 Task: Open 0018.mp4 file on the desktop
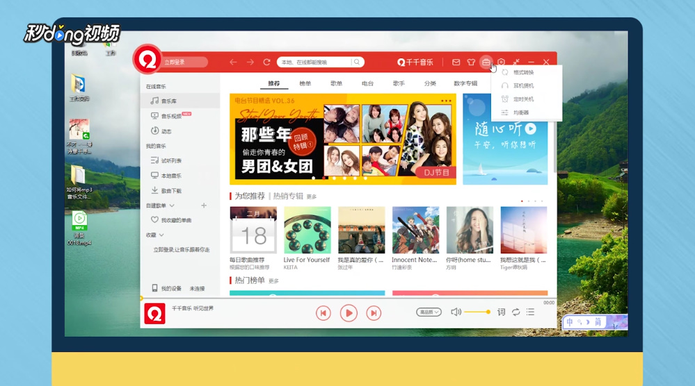[x=79, y=228]
